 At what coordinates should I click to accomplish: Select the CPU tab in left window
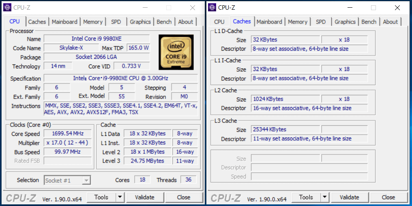point(15,21)
